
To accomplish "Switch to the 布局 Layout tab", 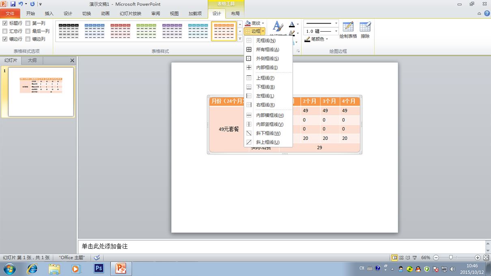I will coord(235,13).
